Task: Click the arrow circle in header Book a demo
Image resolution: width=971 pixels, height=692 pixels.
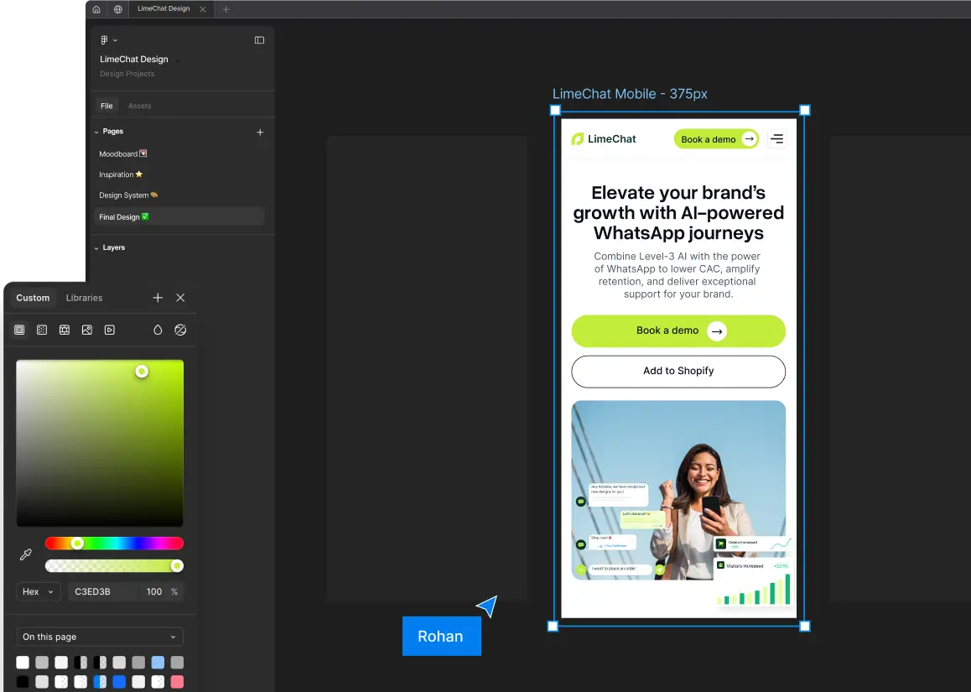Action: [x=750, y=138]
